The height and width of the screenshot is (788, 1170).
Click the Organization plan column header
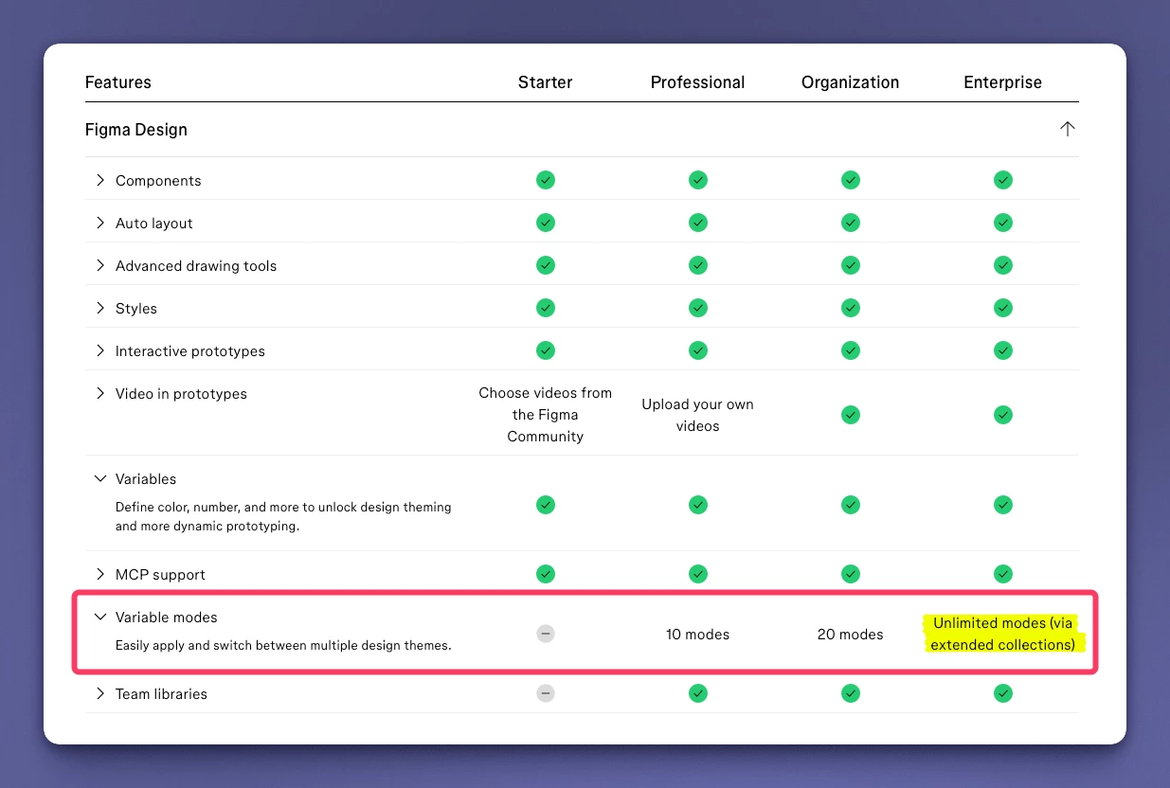(x=850, y=82)
